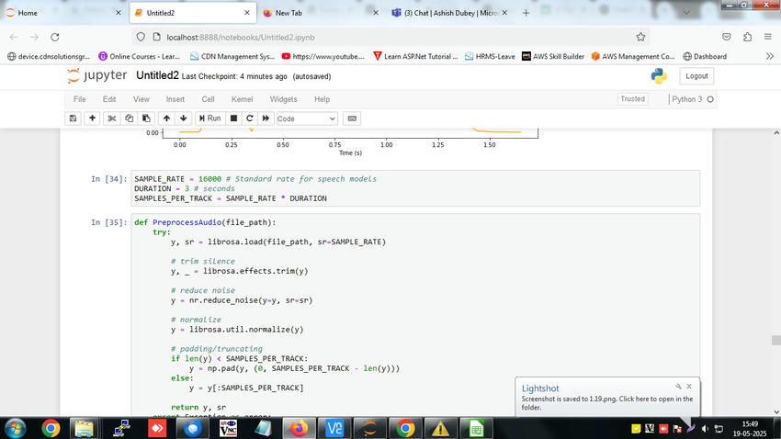Click the save and checkpoint icon
The image size is (781, 439).
tap(74, 118)
